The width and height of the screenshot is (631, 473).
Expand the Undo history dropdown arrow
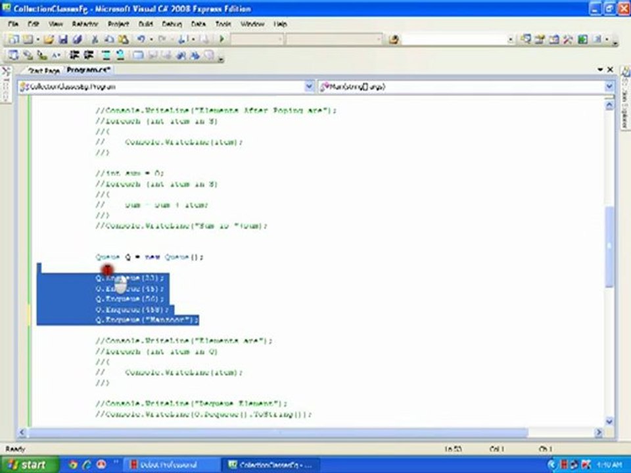tap(151, 39)
